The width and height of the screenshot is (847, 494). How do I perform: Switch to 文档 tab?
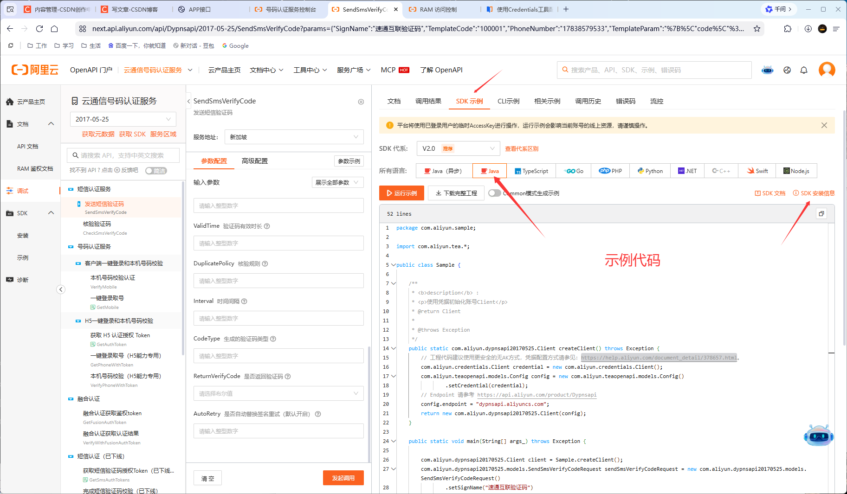click(394, 101)
